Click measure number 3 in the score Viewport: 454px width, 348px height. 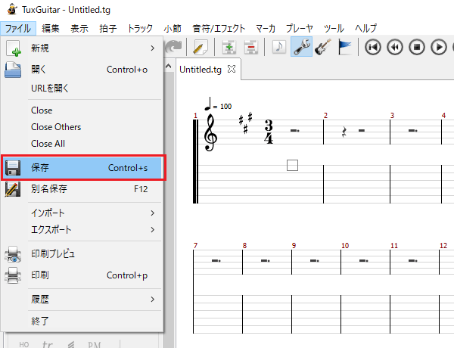pos(392,116)
